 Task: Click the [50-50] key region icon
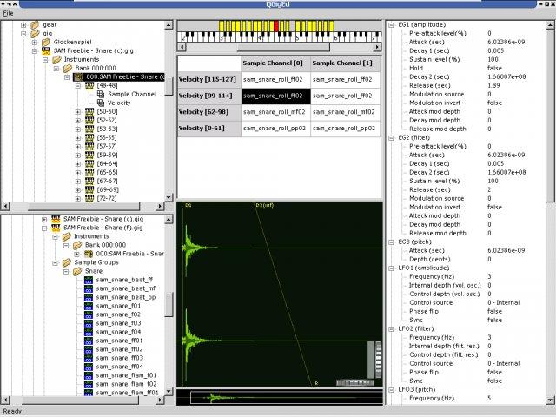(x=89, y=111)
